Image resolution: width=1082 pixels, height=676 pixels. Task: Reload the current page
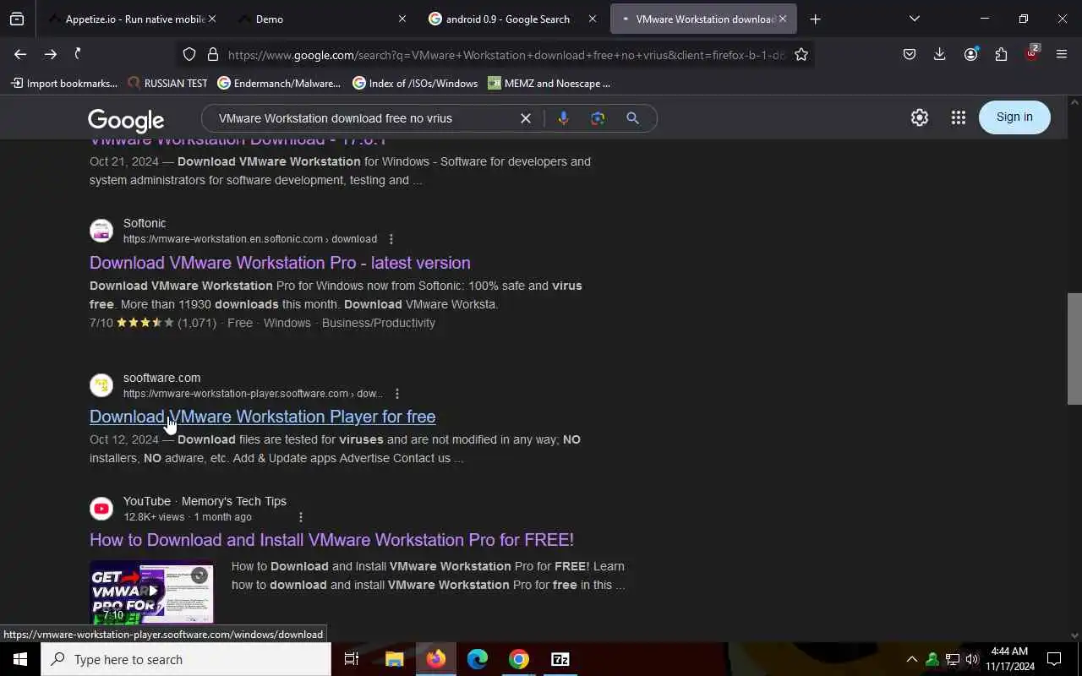click(79, 54)
